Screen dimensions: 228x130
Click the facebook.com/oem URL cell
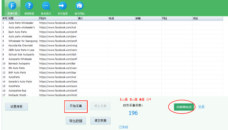tap(58, 50)
